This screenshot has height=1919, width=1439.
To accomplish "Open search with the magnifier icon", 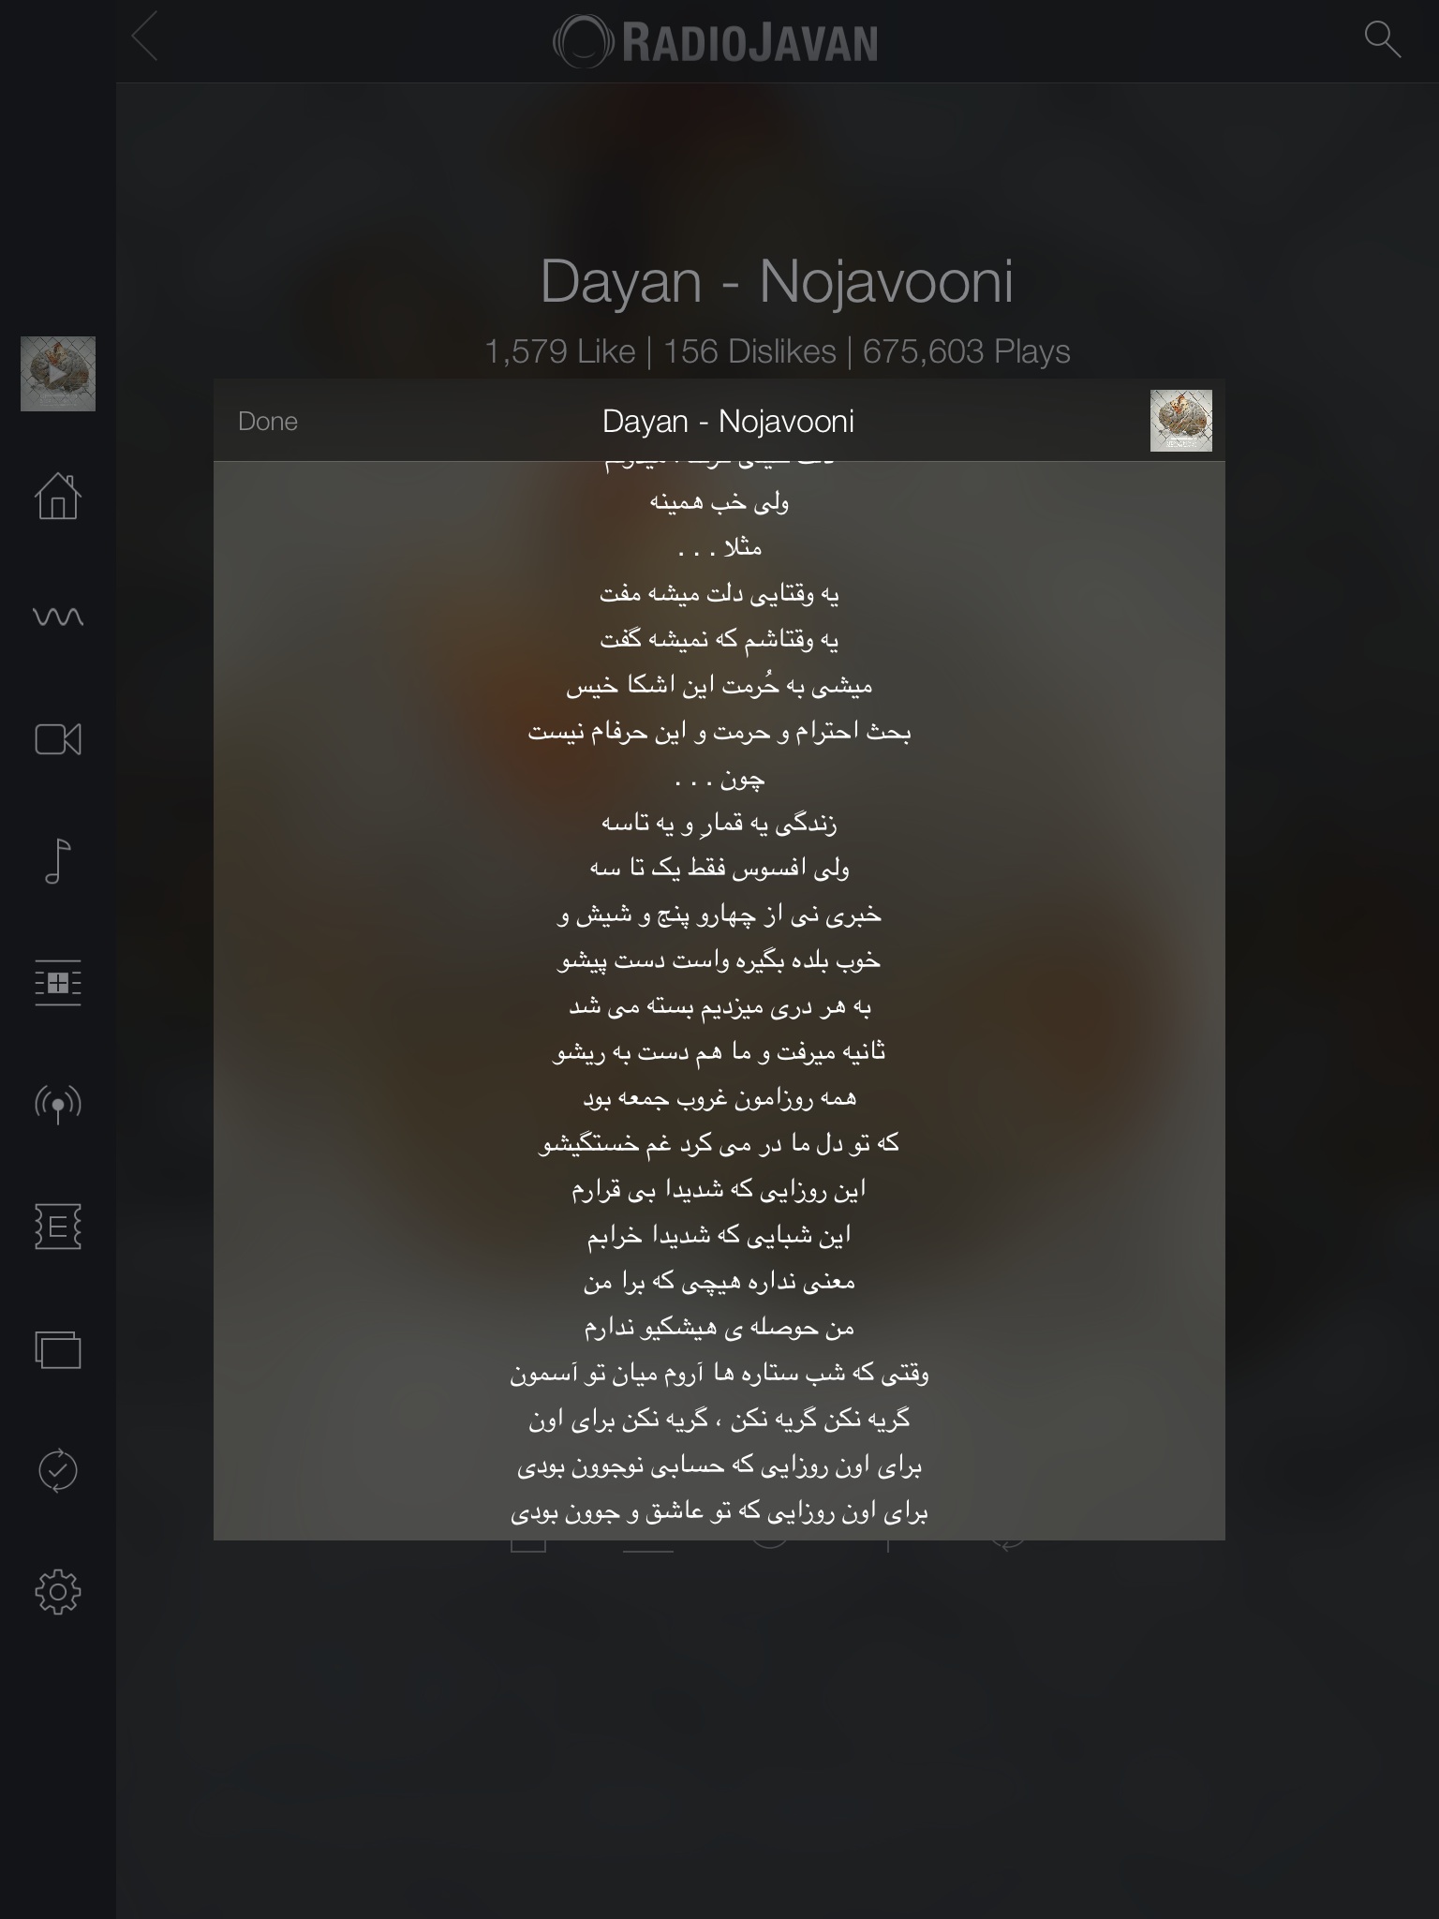I will [x=1382, y=39].
